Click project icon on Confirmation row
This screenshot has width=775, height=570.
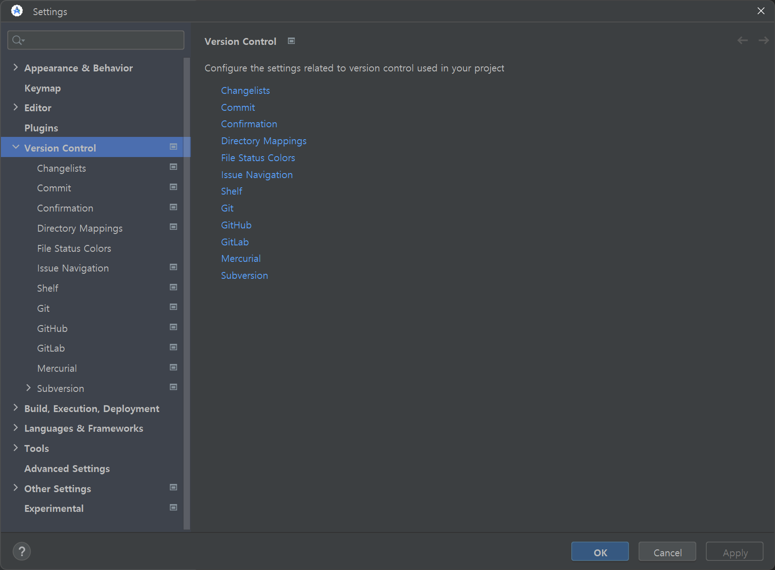click(x=173, y=207)
